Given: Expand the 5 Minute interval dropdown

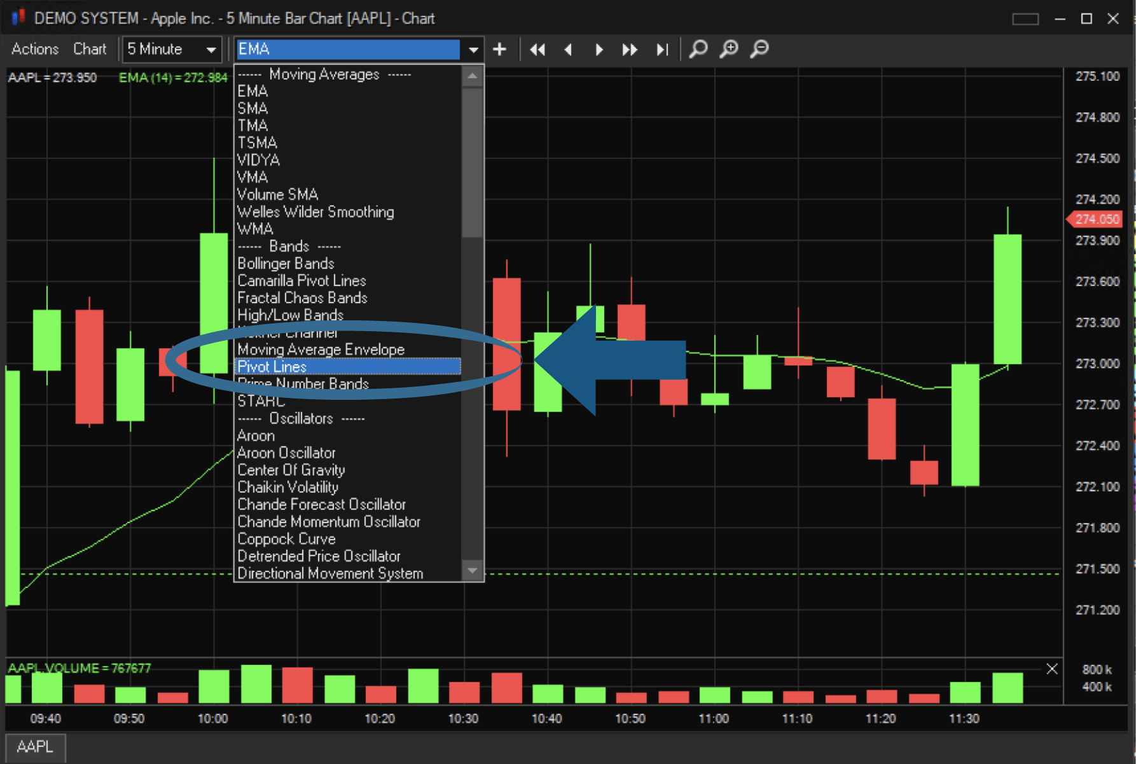Looking at the screenshot, I should point(211,50).
